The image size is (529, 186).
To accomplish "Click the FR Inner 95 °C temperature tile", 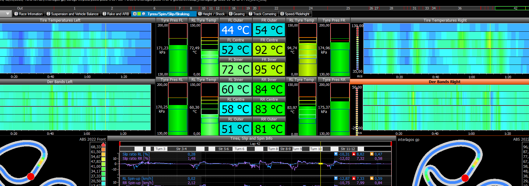I will [269, 69].
